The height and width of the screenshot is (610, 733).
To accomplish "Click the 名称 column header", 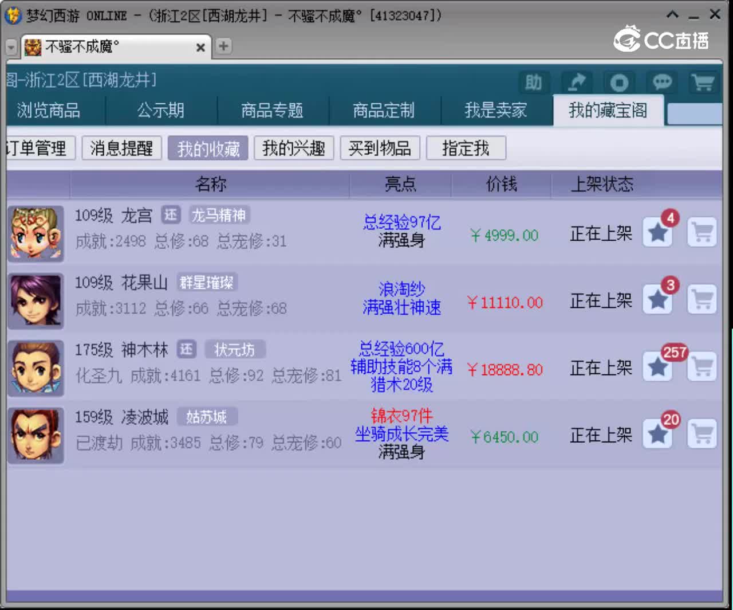I will (x=210, y=184).
